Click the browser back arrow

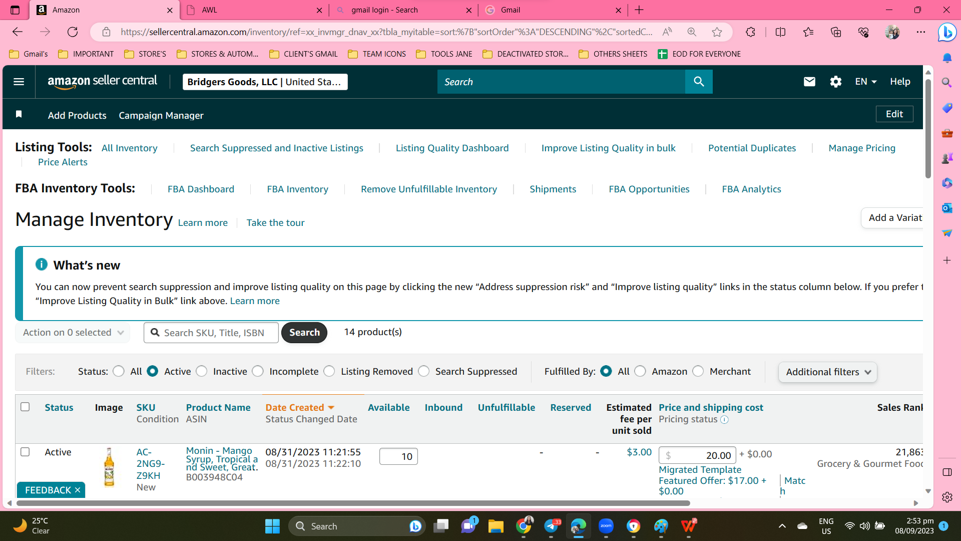pos(18,32)
